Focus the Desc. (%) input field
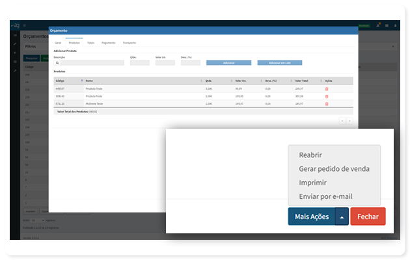The image size is (410, 260). coord(191,63)
